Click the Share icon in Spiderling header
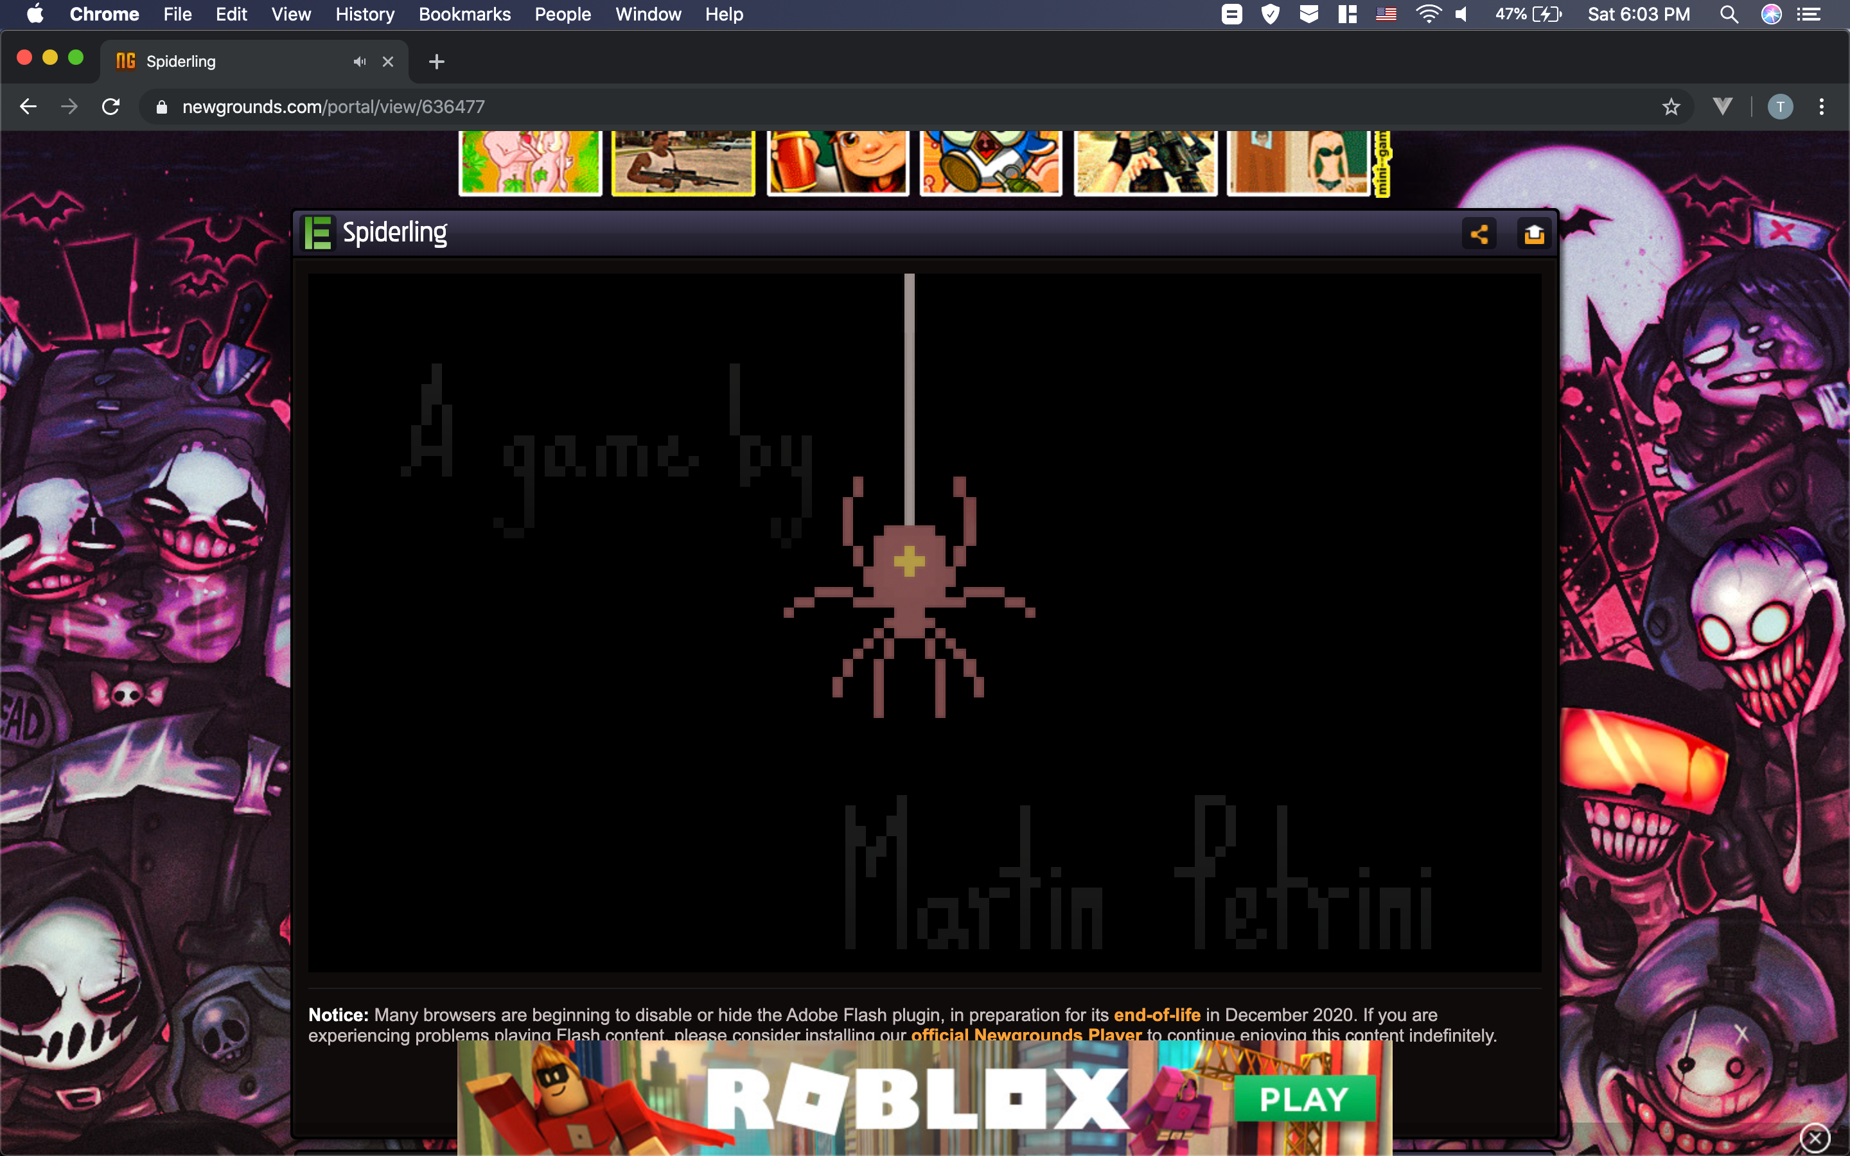Viewport: 1850px width, 1156px height. (1479, 234)
